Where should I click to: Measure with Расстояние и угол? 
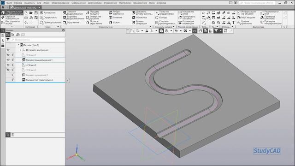270,12
